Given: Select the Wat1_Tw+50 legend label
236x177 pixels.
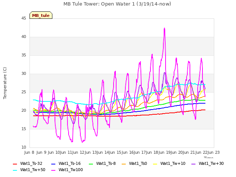Looking at the screenshot, I should 33,170.
